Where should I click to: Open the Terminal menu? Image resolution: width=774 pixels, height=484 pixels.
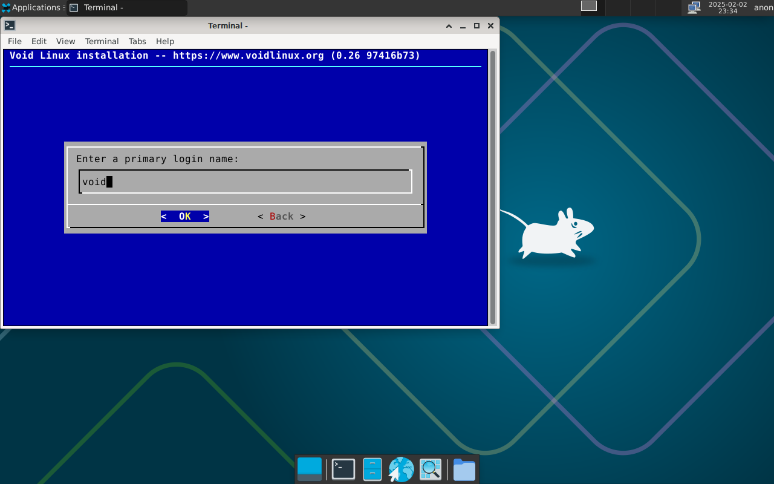102,41
